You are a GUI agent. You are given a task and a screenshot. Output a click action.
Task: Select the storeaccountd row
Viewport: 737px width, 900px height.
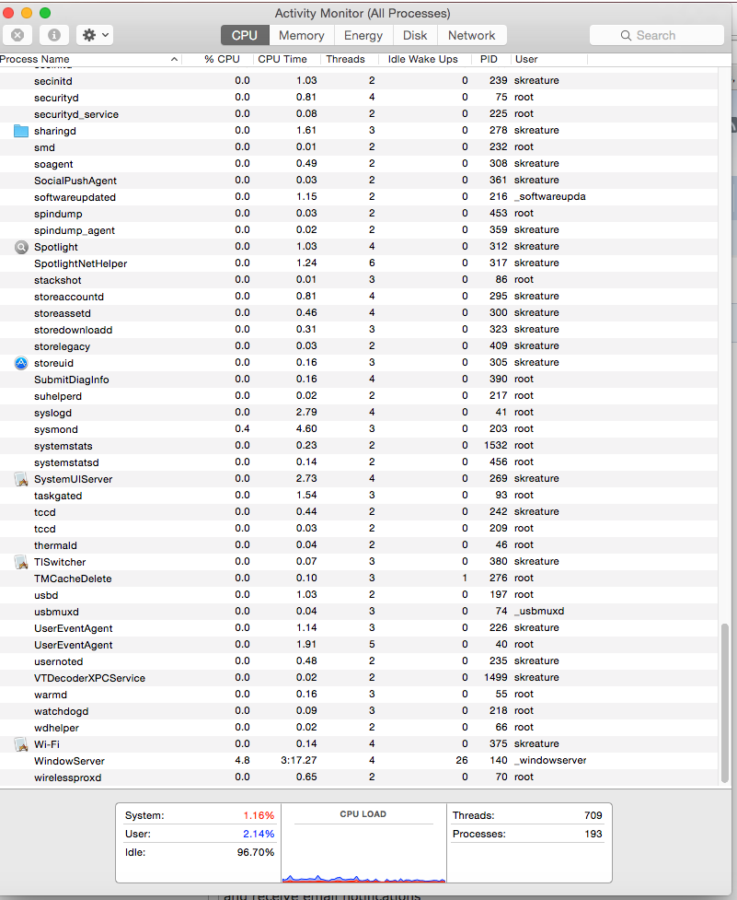point(359,297)
